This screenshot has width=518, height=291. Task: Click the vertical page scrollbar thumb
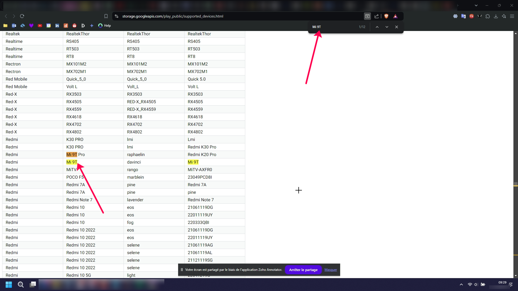pos(516,184)
